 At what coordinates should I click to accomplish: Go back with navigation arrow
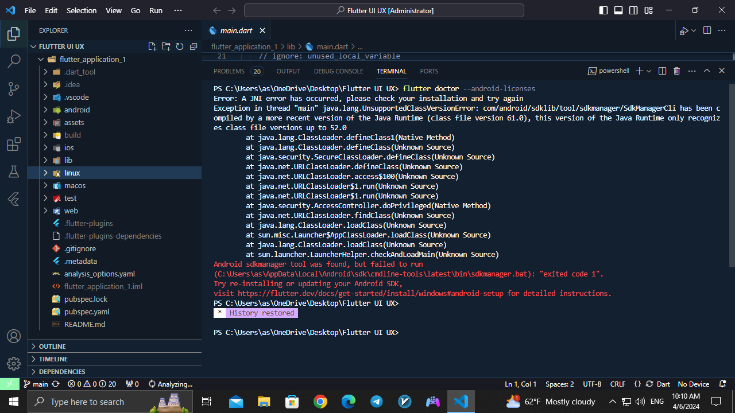coord(216,10)
